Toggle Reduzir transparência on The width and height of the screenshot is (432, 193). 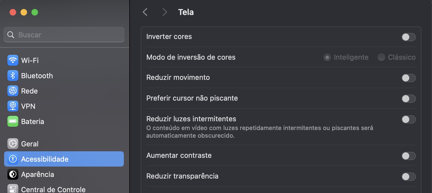pos(408,177)
